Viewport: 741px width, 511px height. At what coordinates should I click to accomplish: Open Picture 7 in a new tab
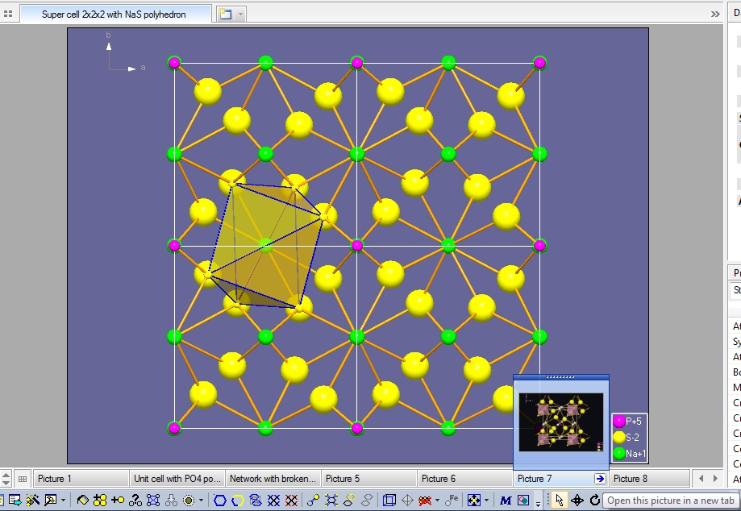[x=599, y=479]
